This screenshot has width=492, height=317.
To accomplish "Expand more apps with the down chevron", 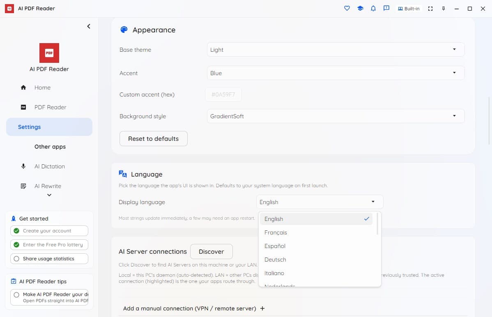I will pos(49,195).
